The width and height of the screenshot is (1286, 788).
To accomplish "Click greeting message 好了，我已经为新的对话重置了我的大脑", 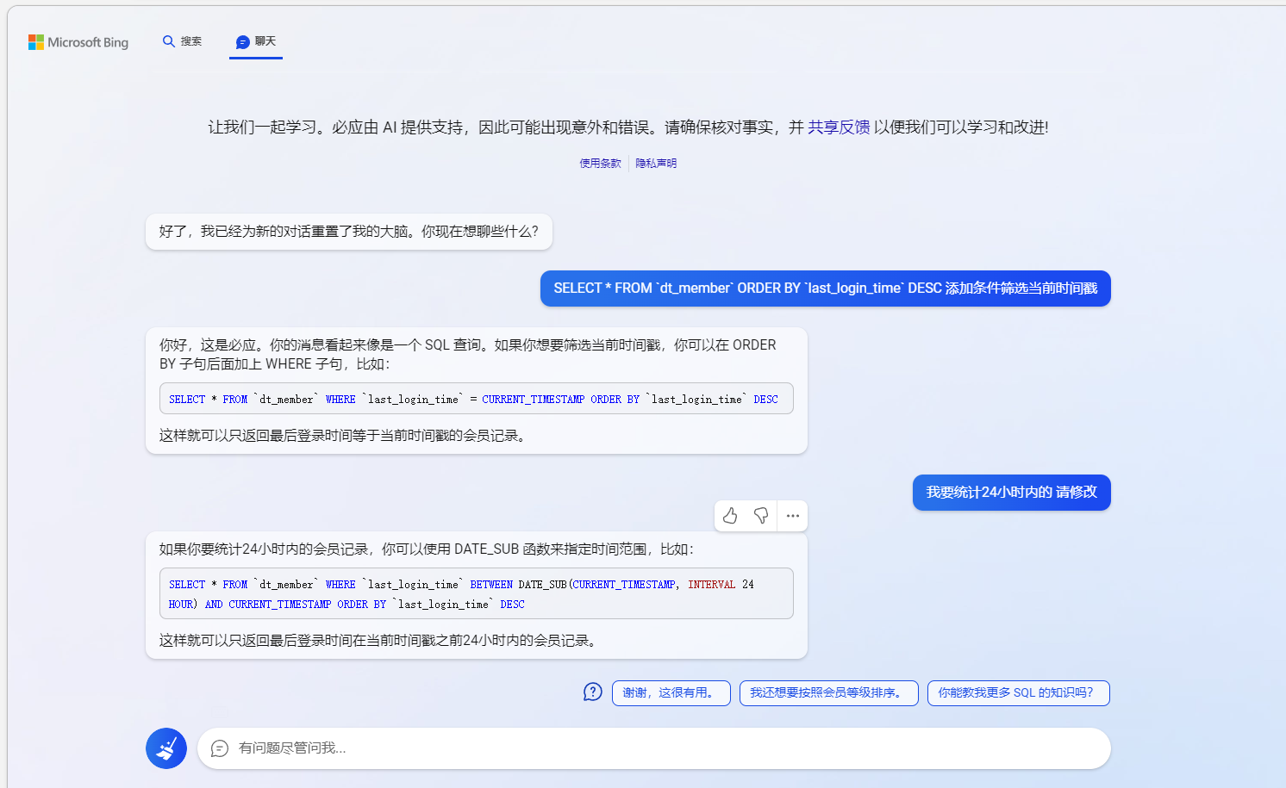I will (x=349, y=232).
